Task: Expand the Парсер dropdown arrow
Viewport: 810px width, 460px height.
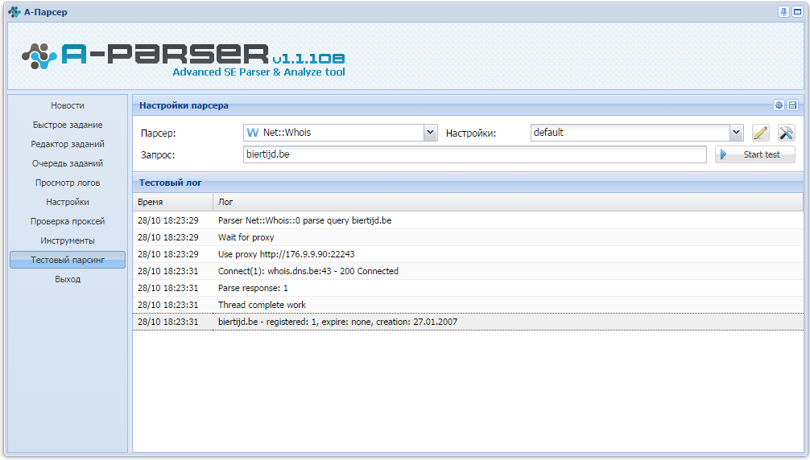Action: (430, 133)
